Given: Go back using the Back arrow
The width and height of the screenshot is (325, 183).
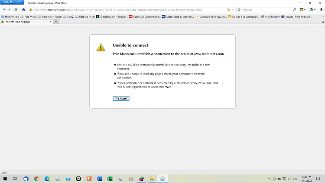Looking at the screenshot, I should point(4,10).
